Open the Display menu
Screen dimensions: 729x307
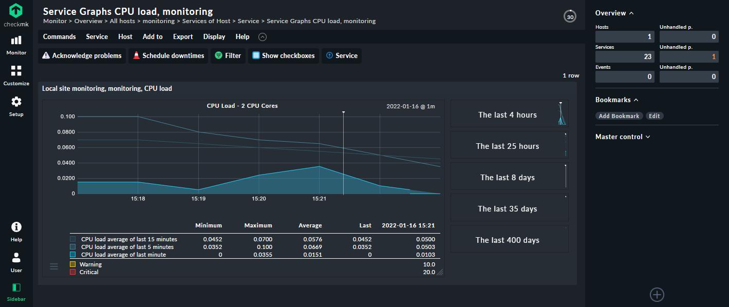click(214, 36)
